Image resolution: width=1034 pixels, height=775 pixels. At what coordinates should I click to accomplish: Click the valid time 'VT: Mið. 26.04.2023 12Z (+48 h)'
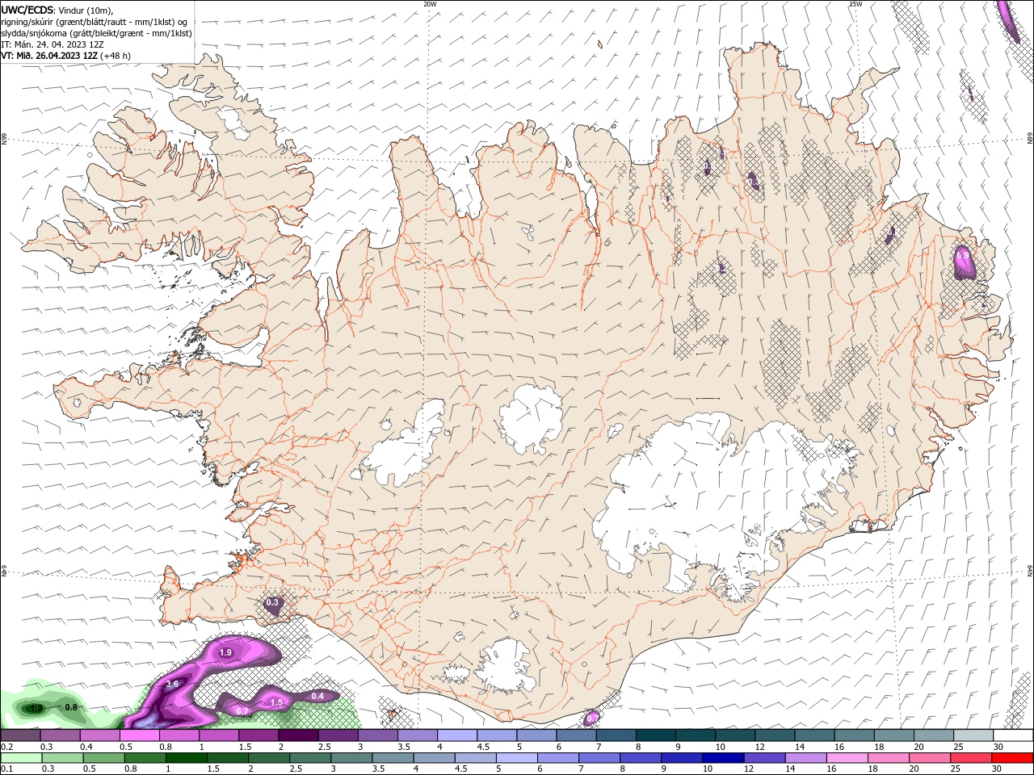(65, 56)
